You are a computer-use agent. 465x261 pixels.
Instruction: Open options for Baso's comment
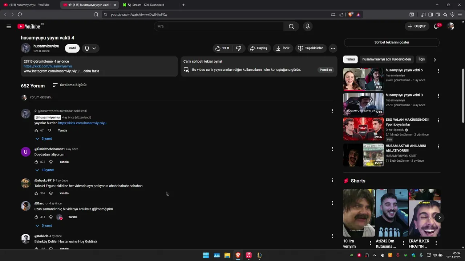coord(332,203)
